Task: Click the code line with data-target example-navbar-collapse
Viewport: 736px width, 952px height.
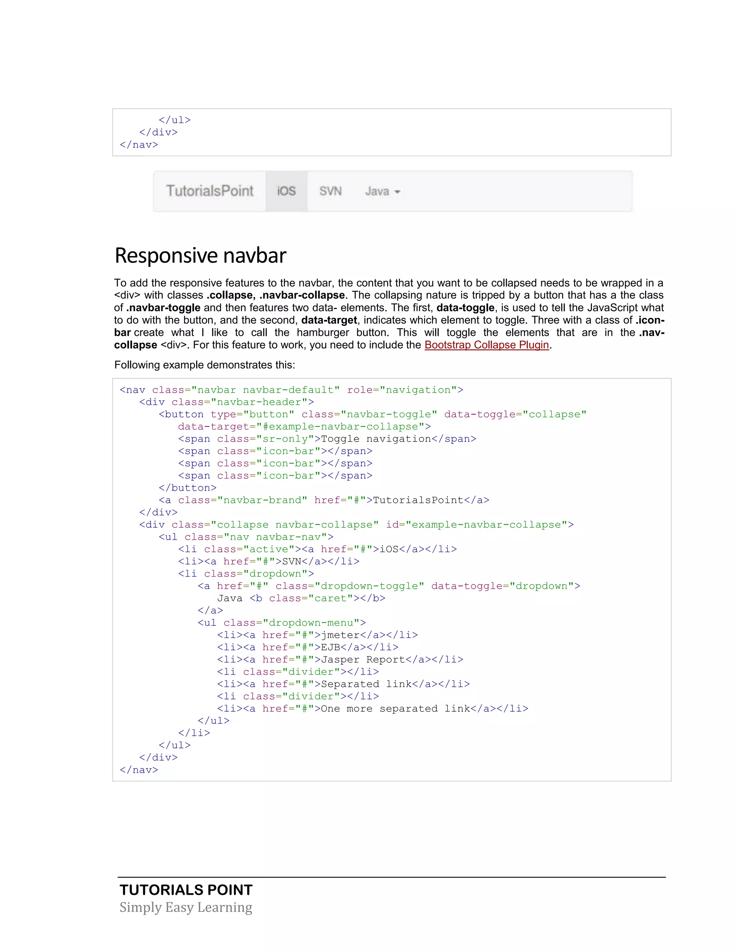Action: point(304,427)
